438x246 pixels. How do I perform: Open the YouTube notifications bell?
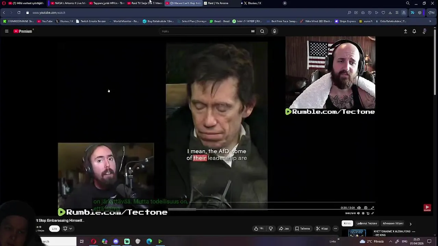click(x=414, y=31)
